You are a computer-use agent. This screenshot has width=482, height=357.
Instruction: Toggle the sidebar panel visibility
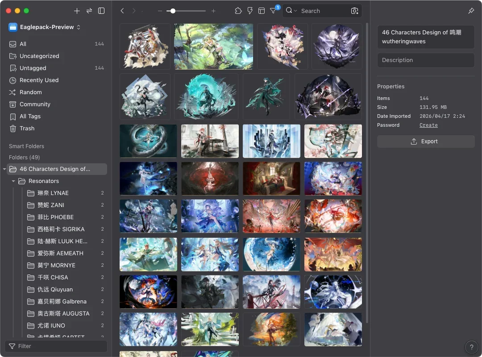(101, 11)
